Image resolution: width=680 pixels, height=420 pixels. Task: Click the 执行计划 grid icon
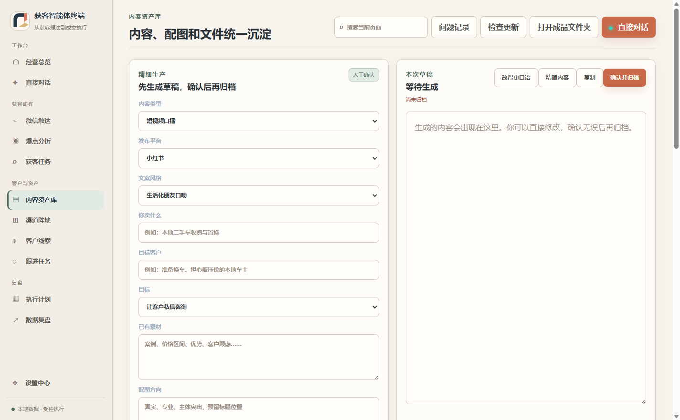click(16, 299)
